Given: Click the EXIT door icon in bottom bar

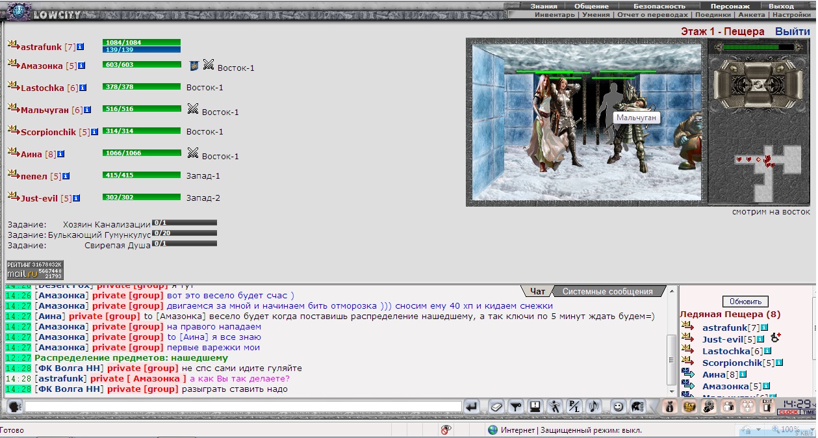Looking at the screenshot, I should coord(767,406).
